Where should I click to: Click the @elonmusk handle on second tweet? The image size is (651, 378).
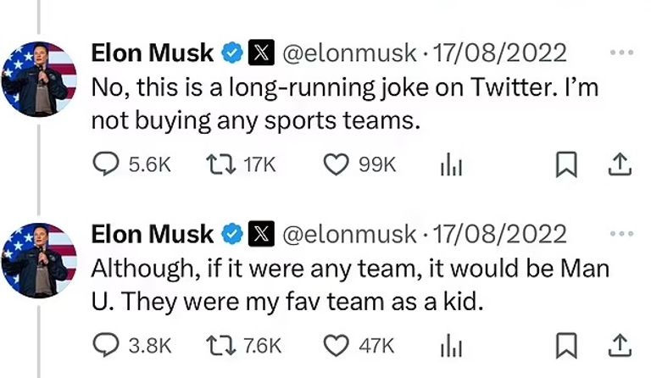pos(348,233)
